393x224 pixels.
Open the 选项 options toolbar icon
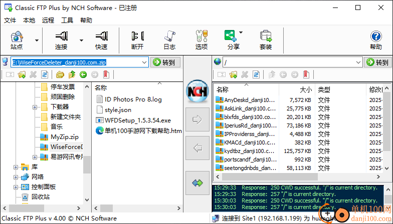point(202,40)
